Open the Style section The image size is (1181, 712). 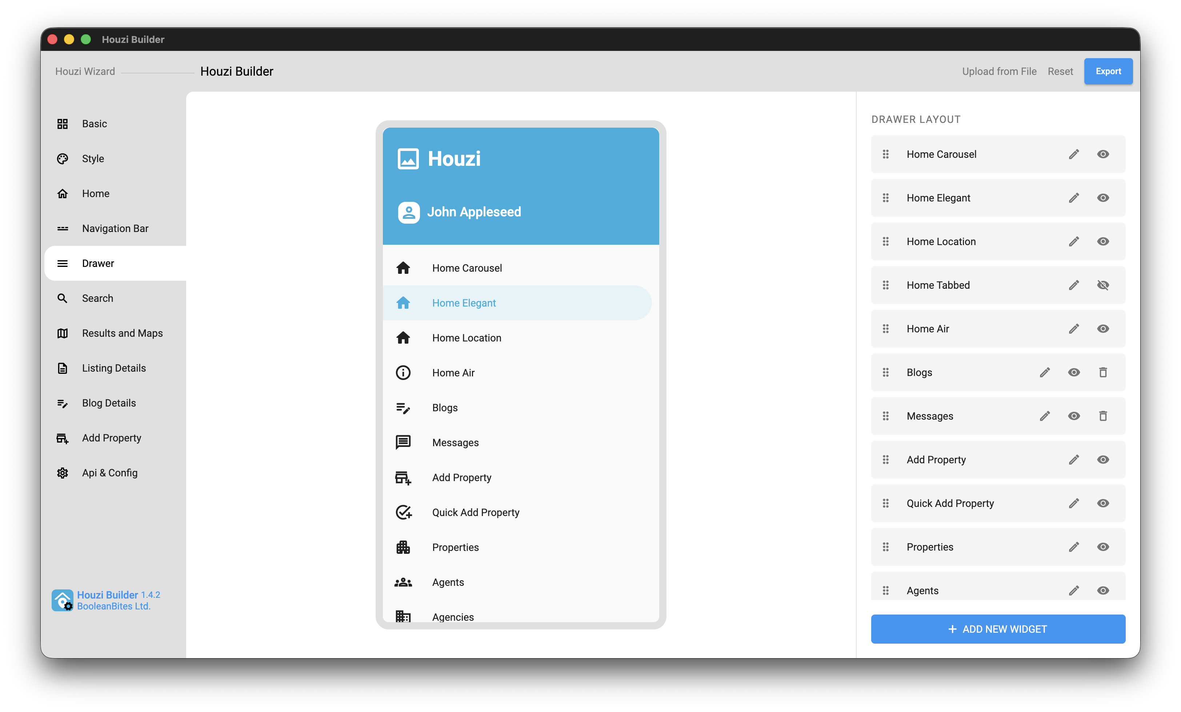click(x=115, y=159)
